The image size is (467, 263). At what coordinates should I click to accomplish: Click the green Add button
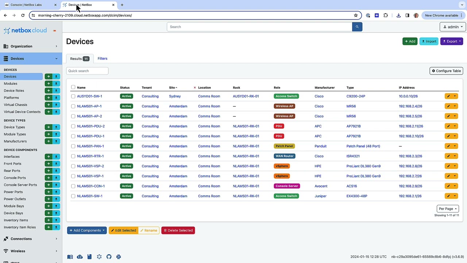click(x=410, y=41)
